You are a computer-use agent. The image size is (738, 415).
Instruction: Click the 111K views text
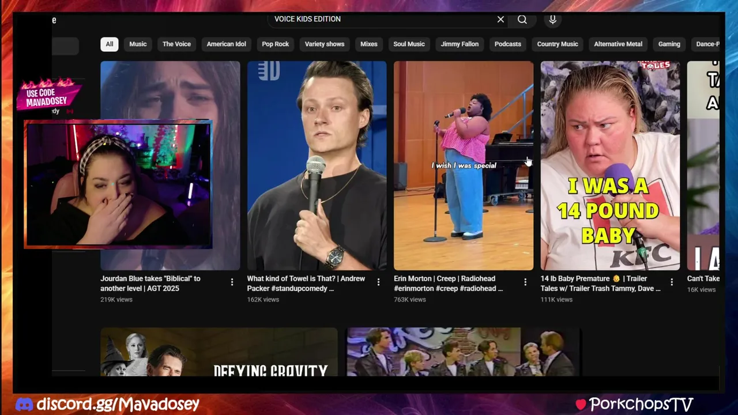tap(556, 300)
